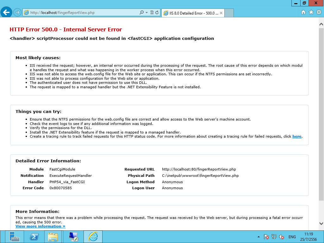
Task: Open the address bar autocomplete dropdown arrow
Action: tap(146, 13)
